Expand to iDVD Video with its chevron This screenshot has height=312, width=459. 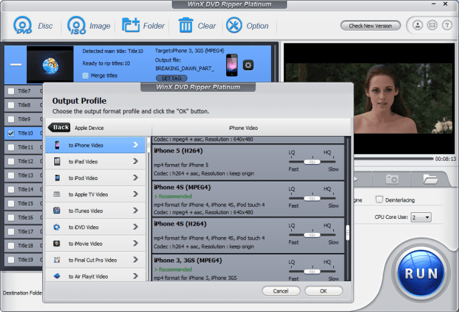(136, 227)
